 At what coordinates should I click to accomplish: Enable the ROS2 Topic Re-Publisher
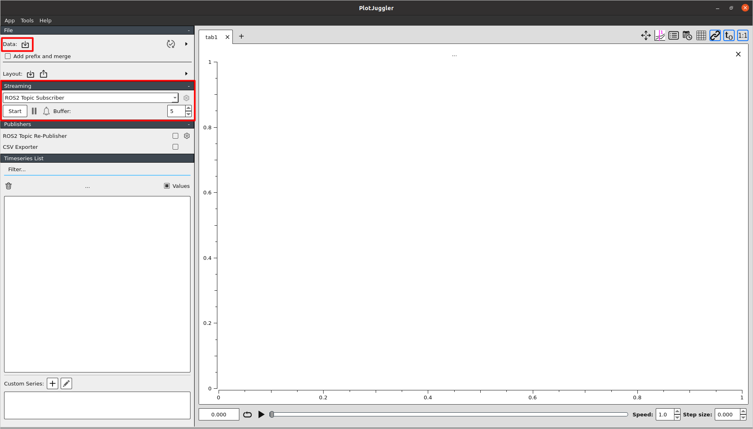click(175, 136)
